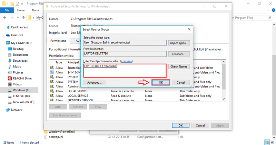The height and width of the screenshot is (145, 276).
Task: Open Network in navigation pane
Action: (x=17, y=110)
